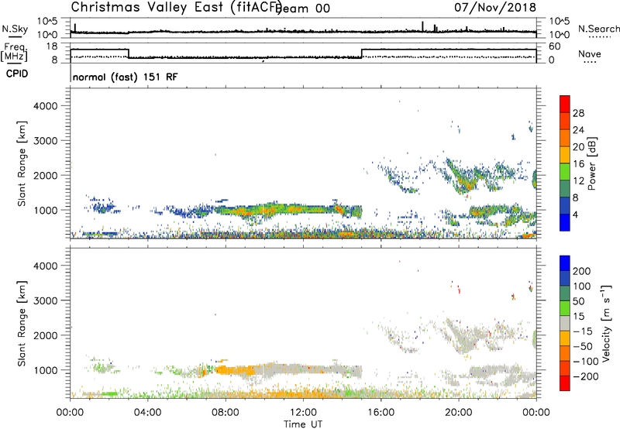This screenshot has height=429, width=620.
Task: Click the solid line sample under 'N.Sky'
Action: (15, 37)
